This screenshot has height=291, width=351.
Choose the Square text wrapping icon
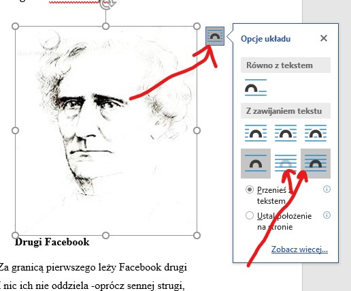click(x=256, y=133)
